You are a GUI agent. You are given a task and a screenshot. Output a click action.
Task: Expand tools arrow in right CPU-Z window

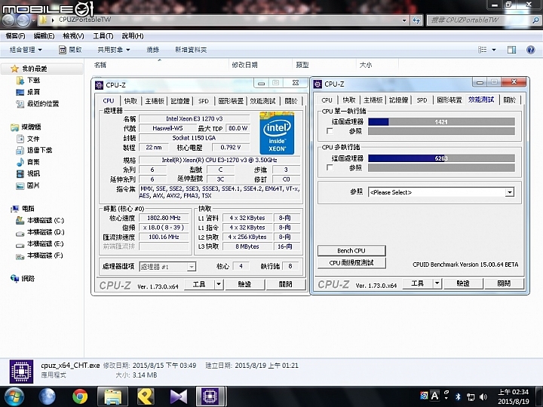tap(437, 283)
